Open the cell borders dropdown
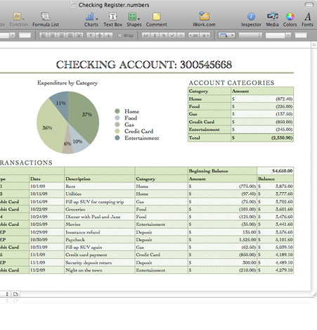 point(226,35)
